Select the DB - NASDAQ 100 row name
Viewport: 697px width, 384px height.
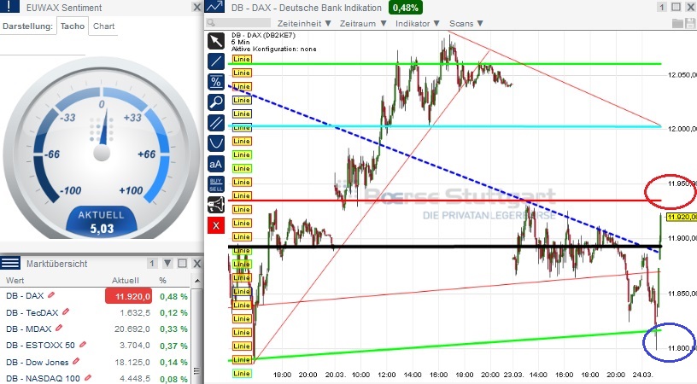click(43, 379)
